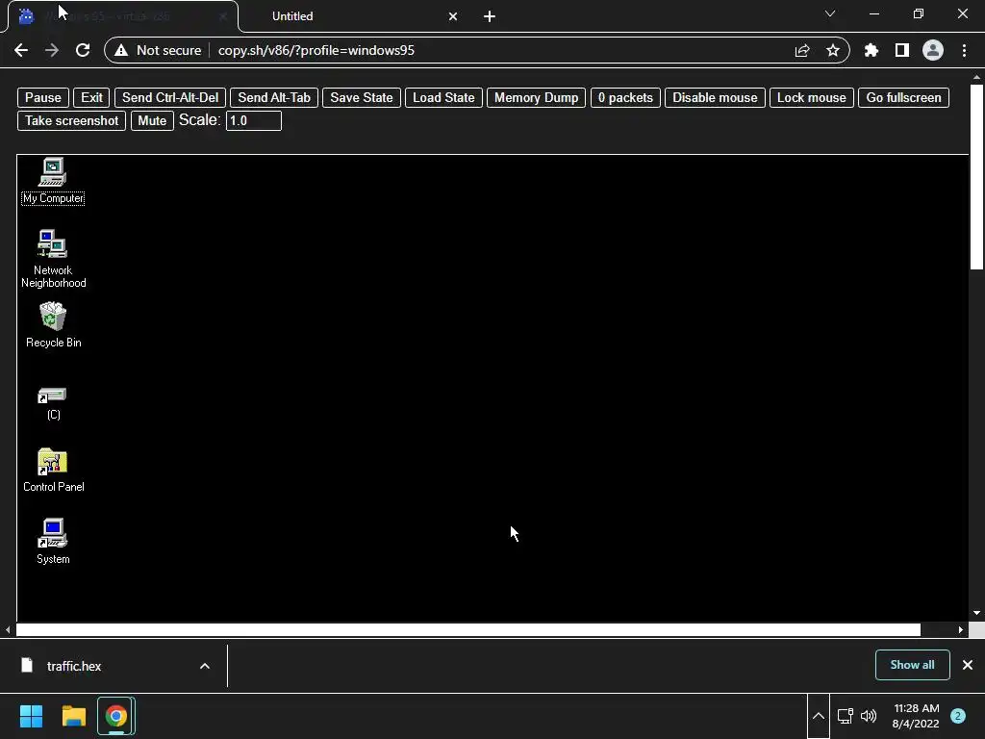Open the volume tray icon

tap(869, 716)
